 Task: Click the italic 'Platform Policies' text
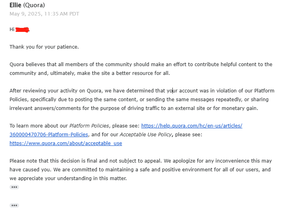pyautogui.click(x=89, y=126)
